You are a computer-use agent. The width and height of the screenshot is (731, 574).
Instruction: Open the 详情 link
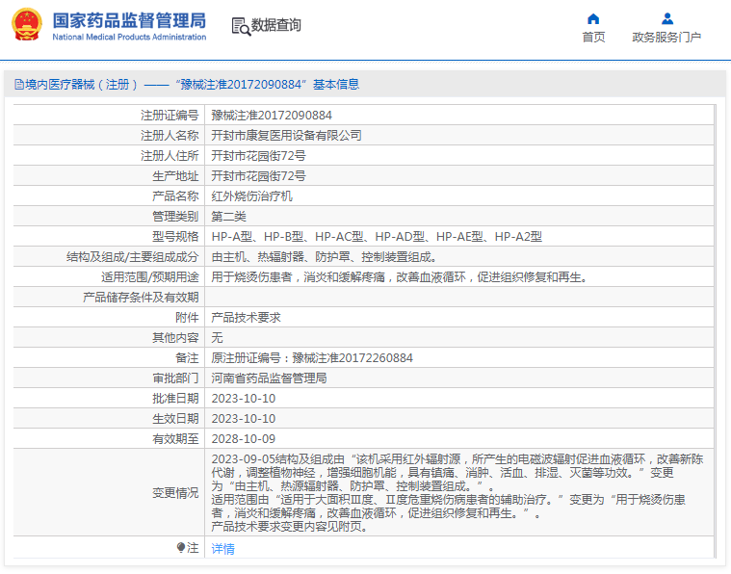(x=222, y=549)
